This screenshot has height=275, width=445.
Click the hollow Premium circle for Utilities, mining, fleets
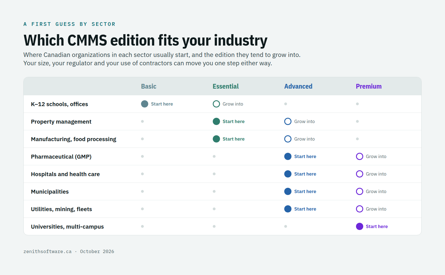coord(360,209)
